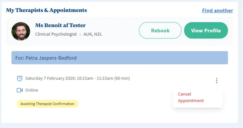Click the Ms Benoit af Tester name
This screenshot has width=243, height=128.
(x=60, y=25)
